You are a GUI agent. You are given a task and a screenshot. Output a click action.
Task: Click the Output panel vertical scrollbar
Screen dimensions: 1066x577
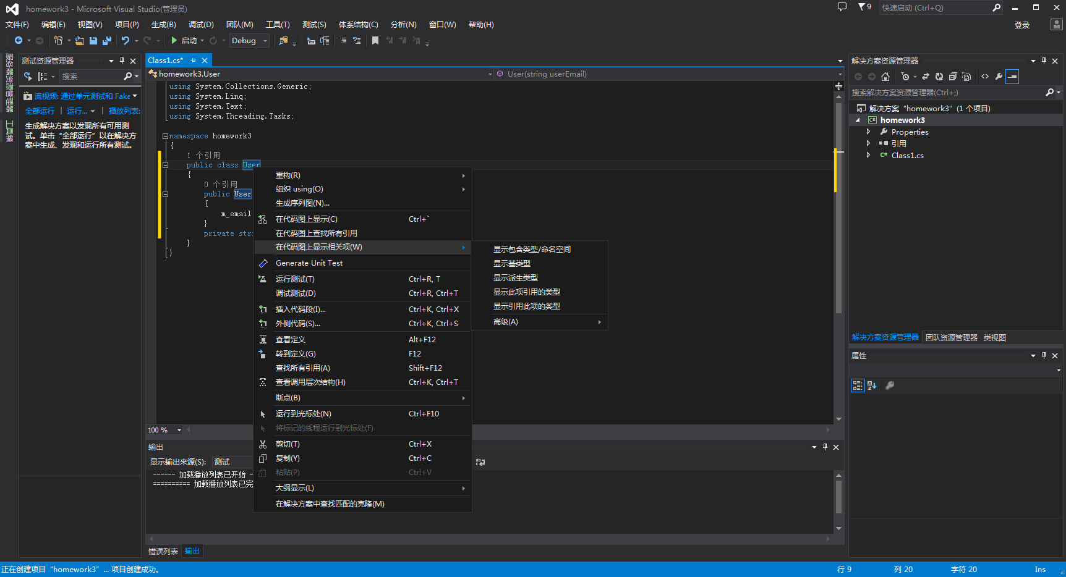point(838,502)
